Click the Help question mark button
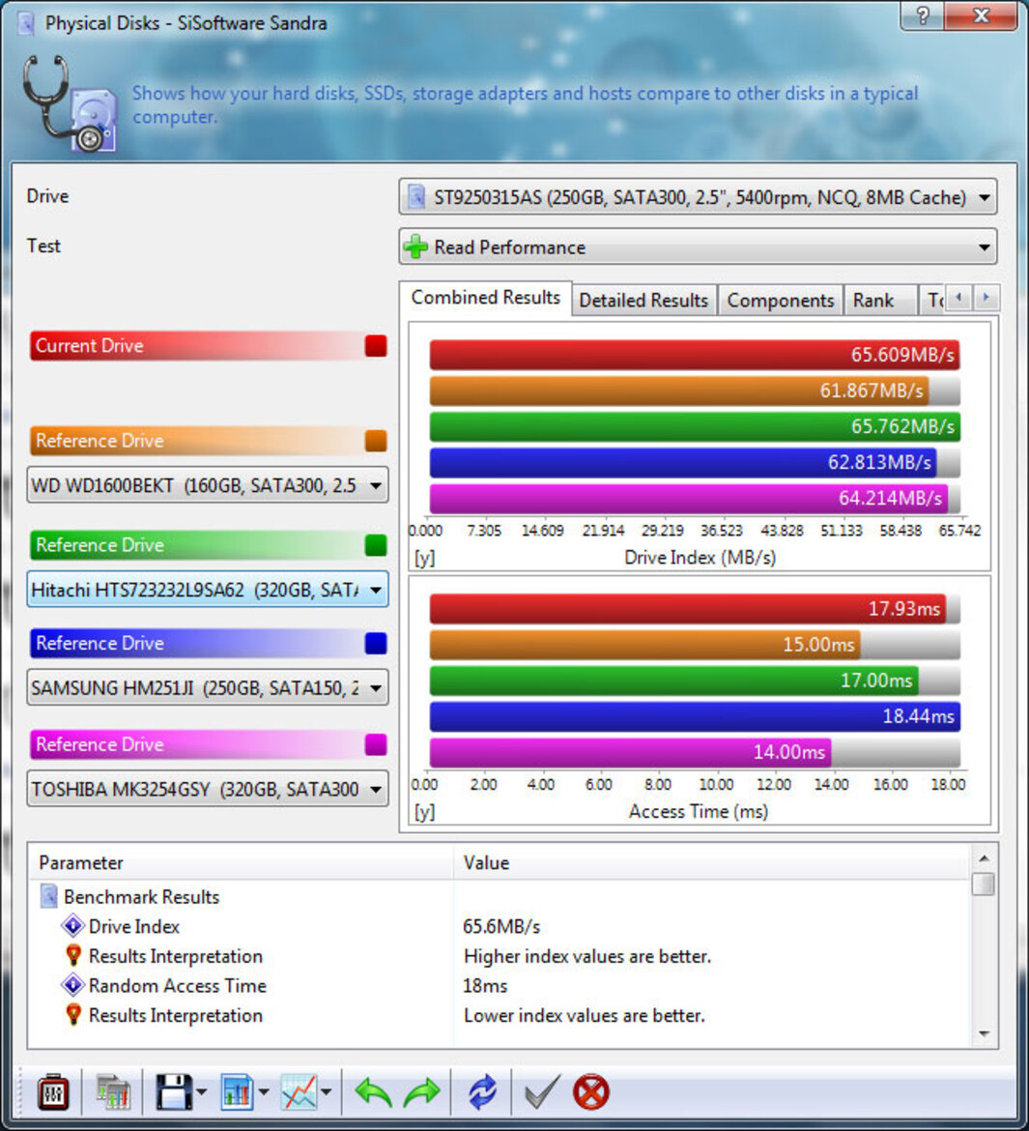This screenshot has height=1131, width=1029. 923,15
